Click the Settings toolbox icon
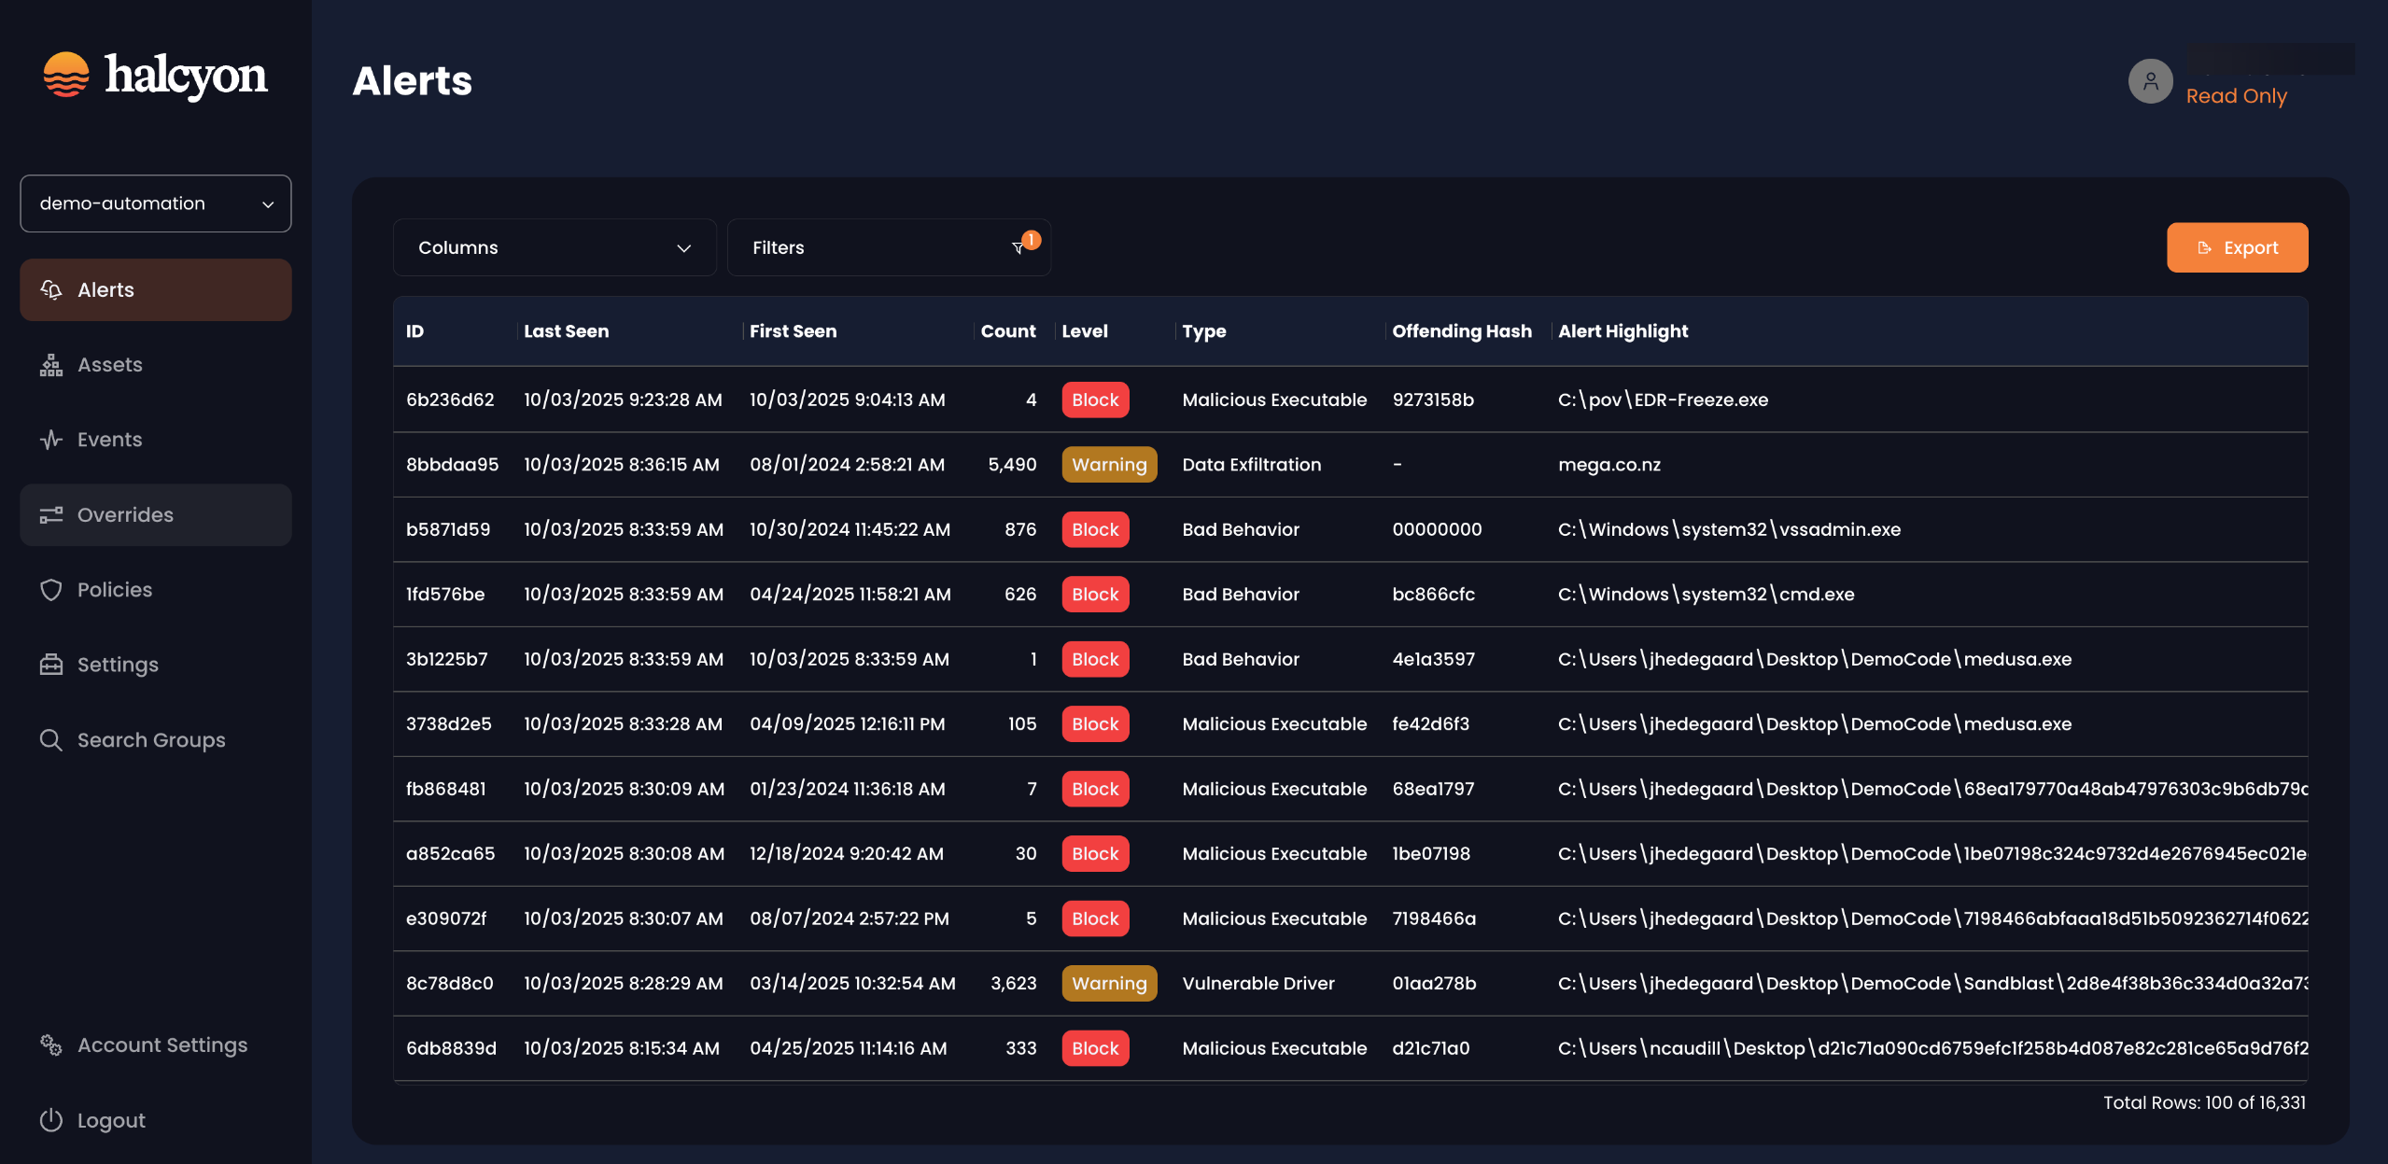 [51, 665]
